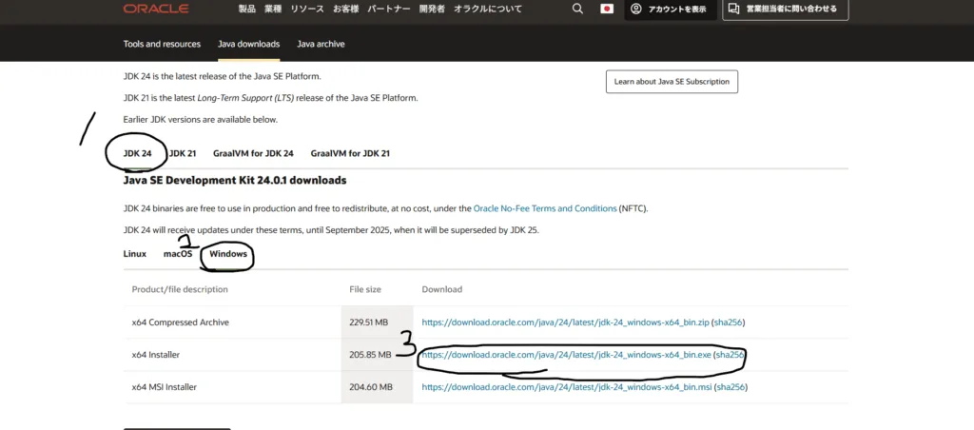Switch to Tools and resources tab

(162, 44)
